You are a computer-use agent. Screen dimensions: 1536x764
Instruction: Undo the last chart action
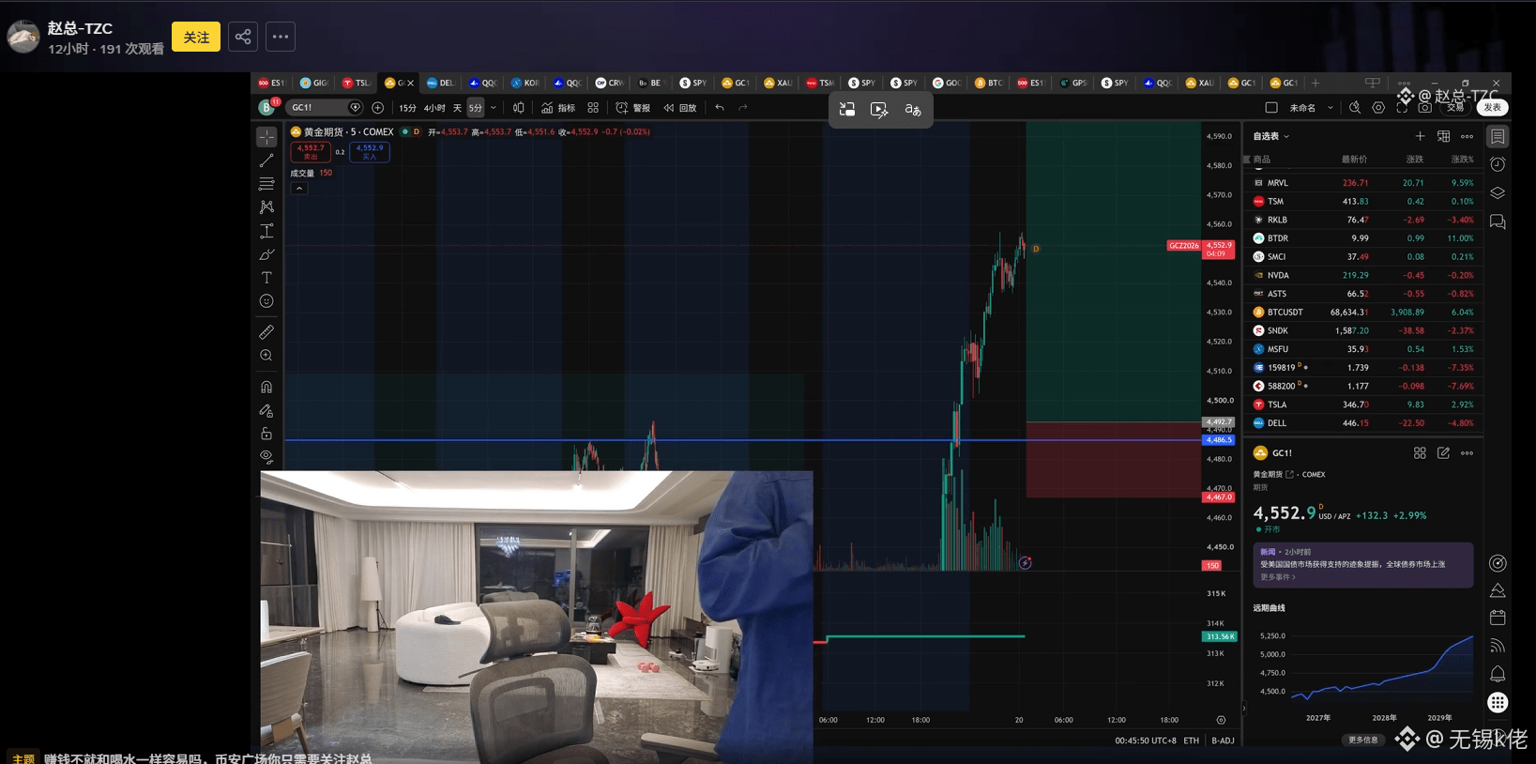pyautogui.click(x=720, y=108)
